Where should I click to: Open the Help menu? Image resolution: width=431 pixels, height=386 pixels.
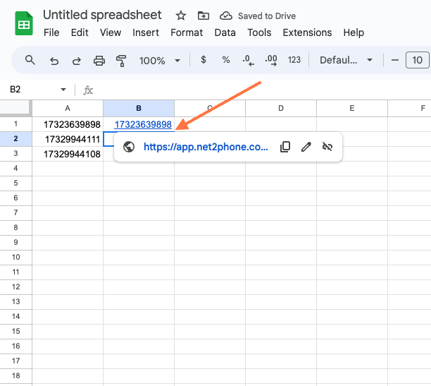354,32
